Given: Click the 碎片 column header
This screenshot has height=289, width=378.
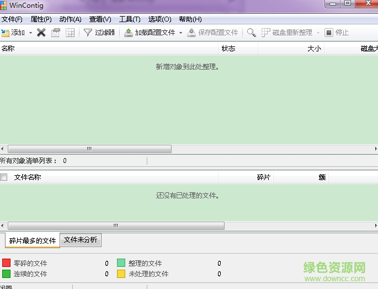Looking at the screenshot, I should (263, 177).
